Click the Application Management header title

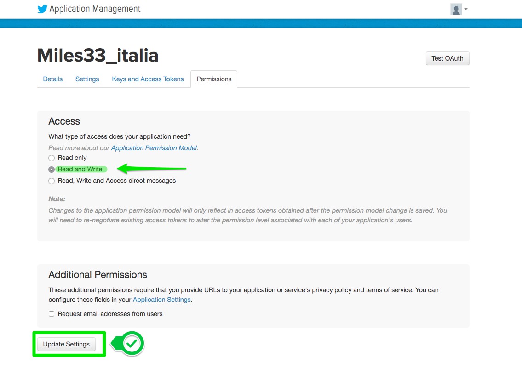95,9
